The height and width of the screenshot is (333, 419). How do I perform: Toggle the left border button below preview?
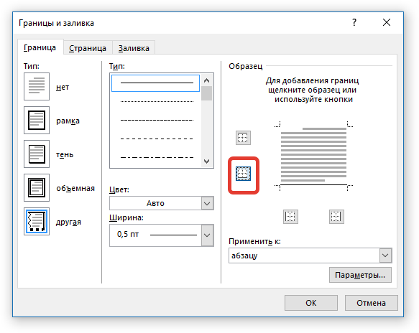290,217
